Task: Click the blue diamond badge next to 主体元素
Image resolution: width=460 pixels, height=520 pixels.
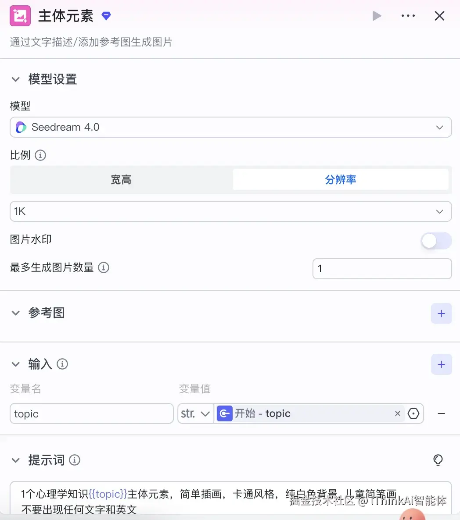Action: coord(106,15)
